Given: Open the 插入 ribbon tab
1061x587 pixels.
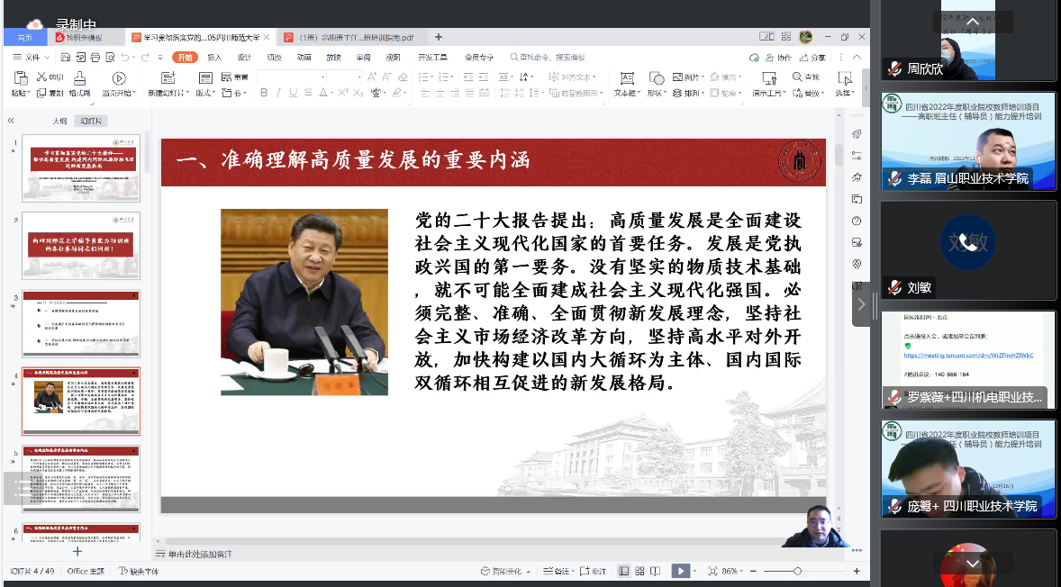Looking at the screenshot, I should tap(214, 57).
